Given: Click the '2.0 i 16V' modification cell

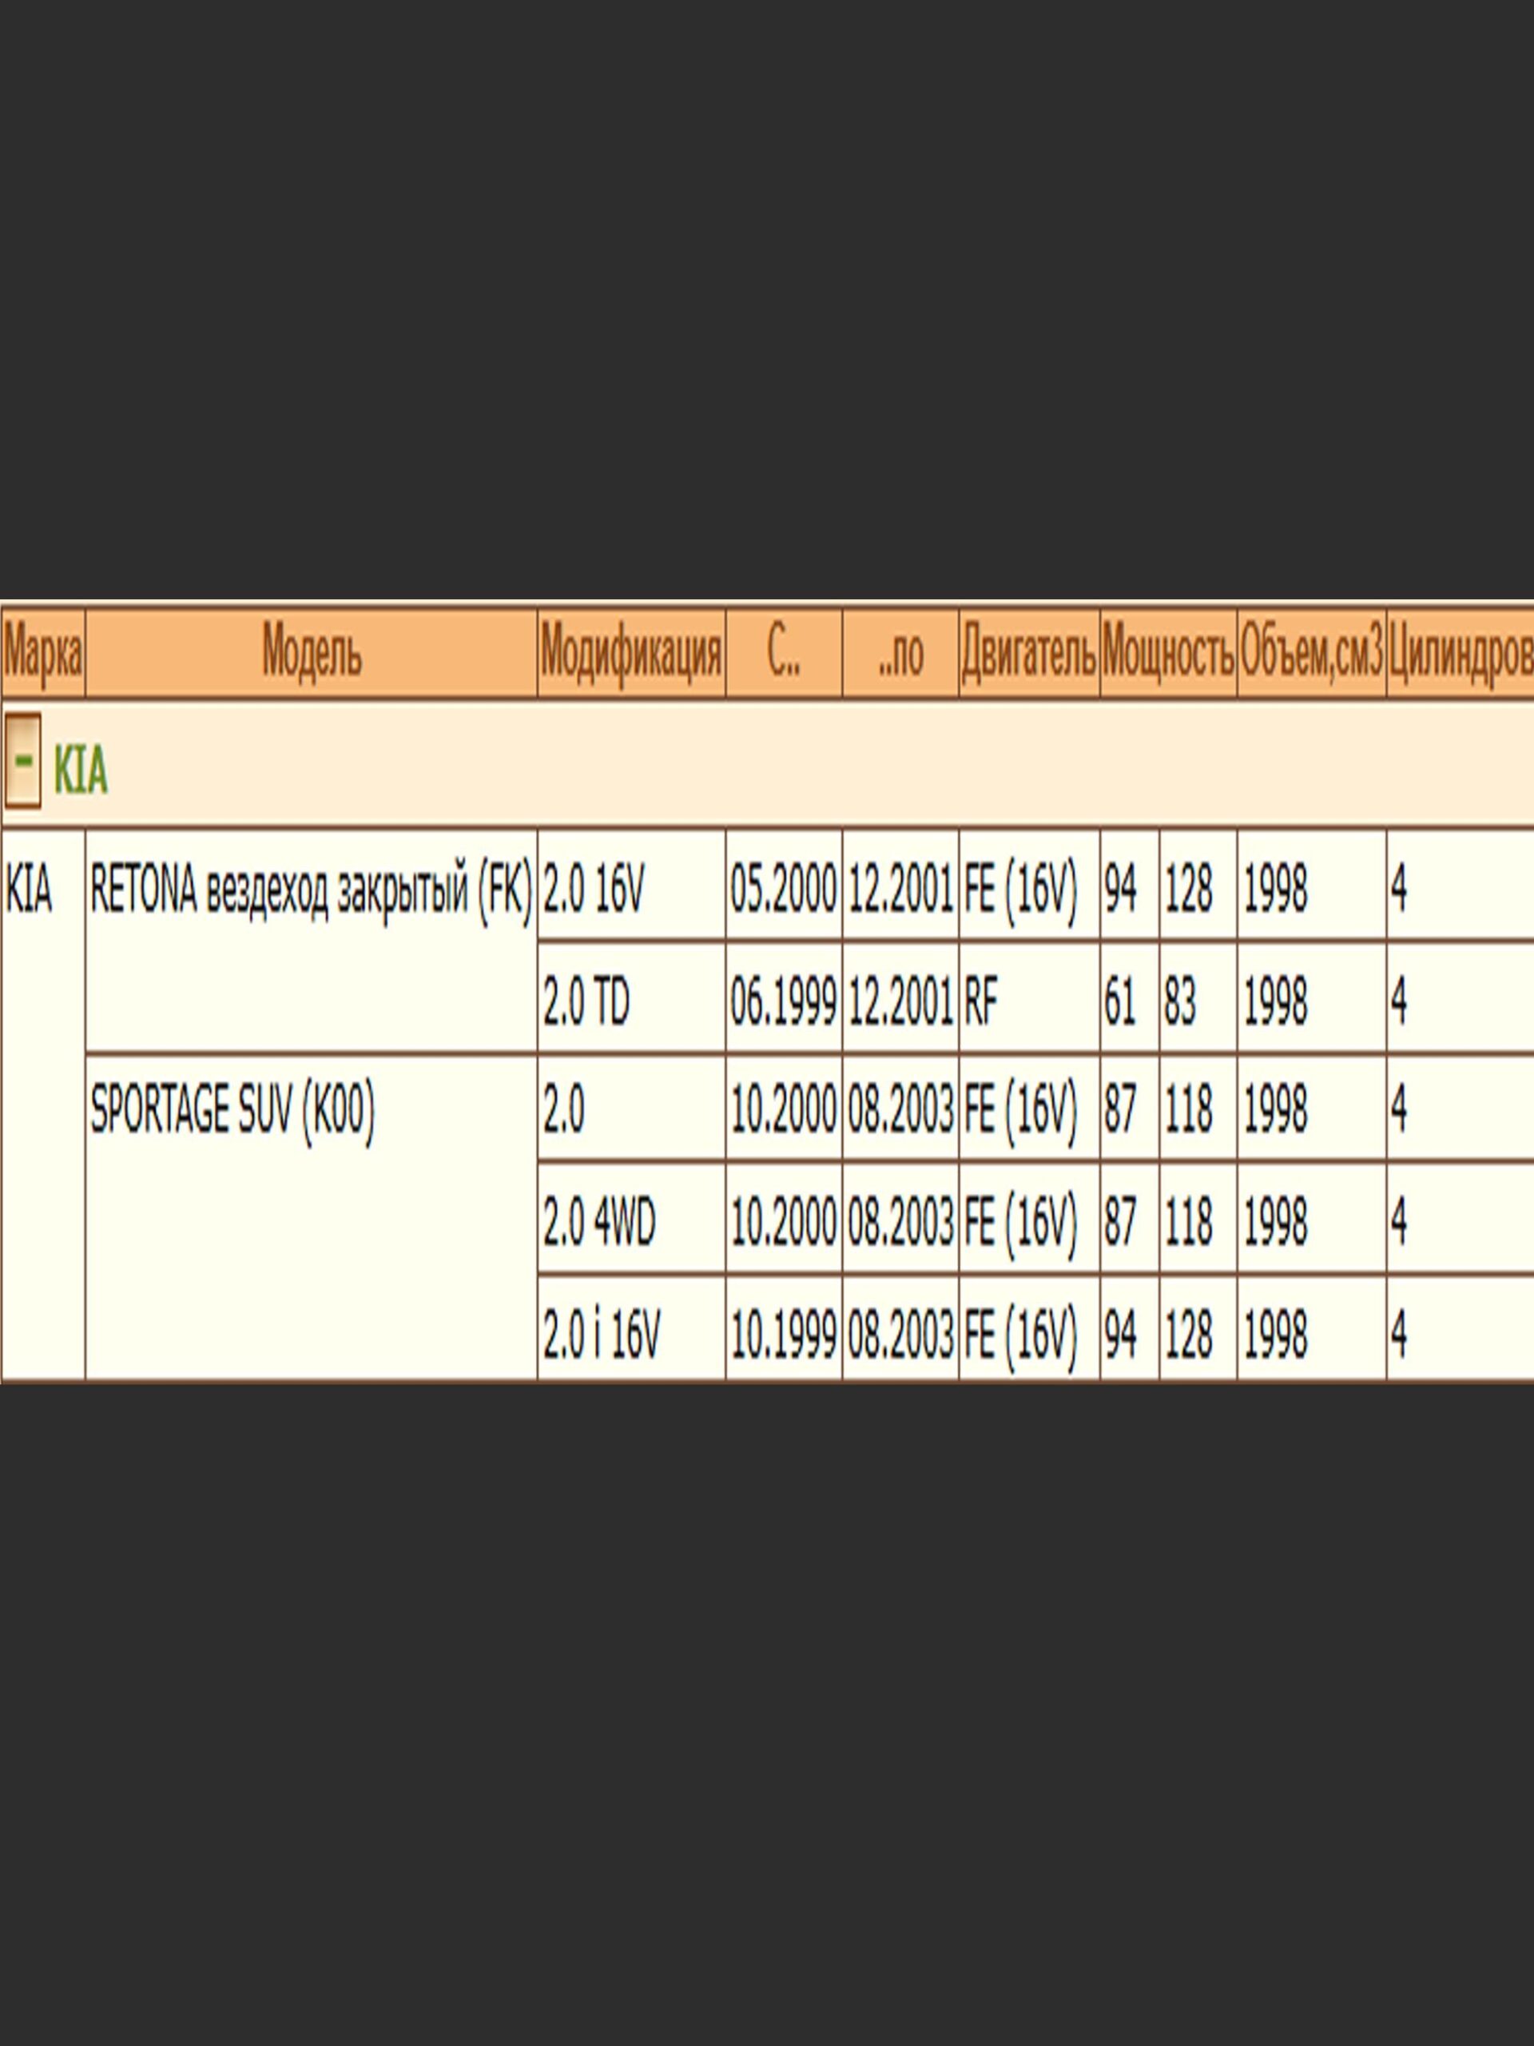Looking at the screenshot, I should coord(631,1328).
